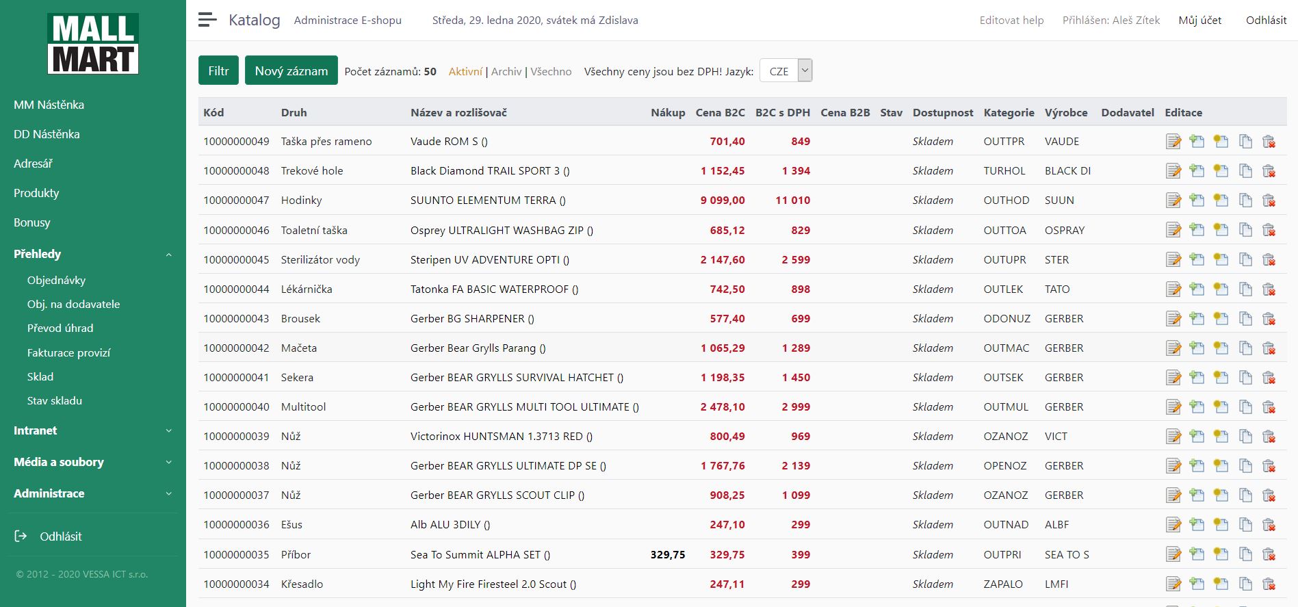Edit the Victorinox HUNTSMAN 1.3713 RED record
This screenshot has width=1298, height=607.
pyautogui.click(x=1173, y=436)
